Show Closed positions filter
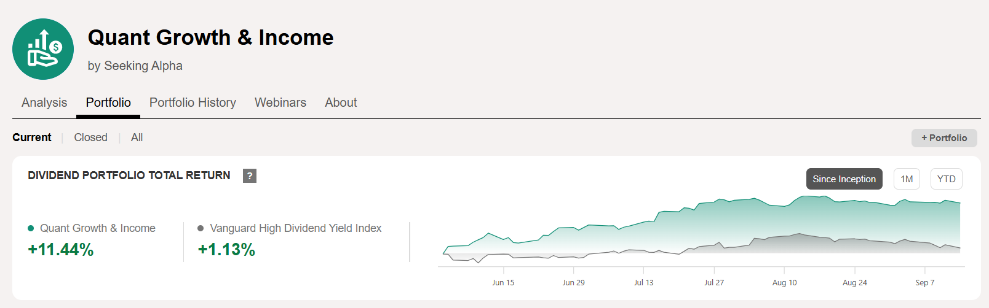Image resolution: width=989 pixels, height=308 pixels. click(90, 137)
